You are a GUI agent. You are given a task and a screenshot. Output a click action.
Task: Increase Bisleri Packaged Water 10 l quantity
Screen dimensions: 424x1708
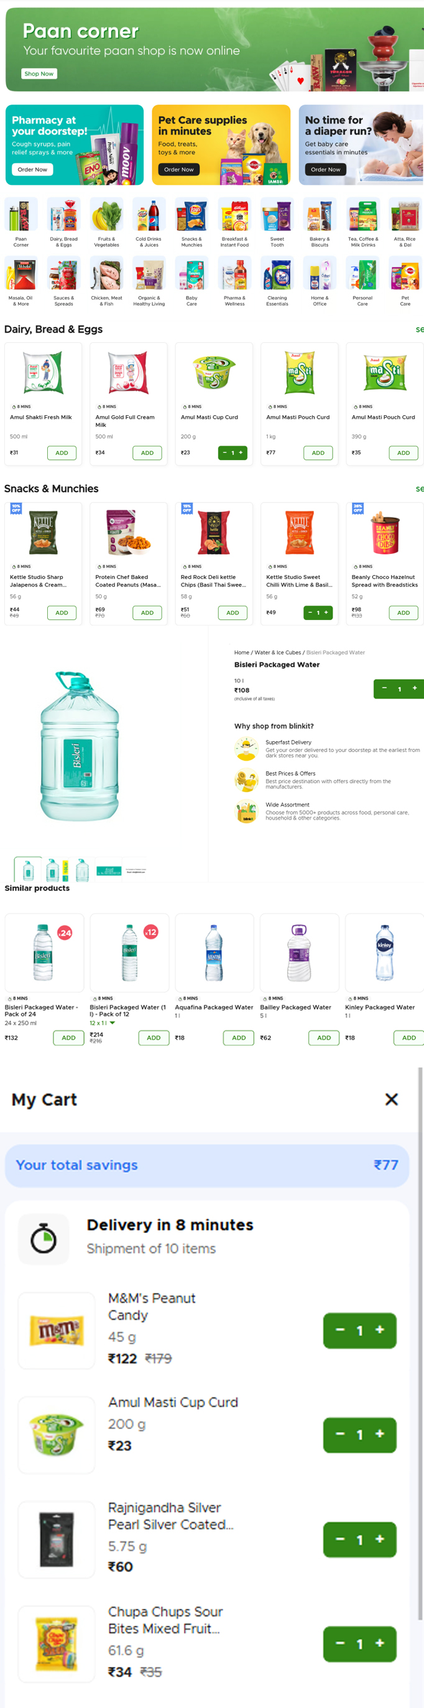point(415,688)
